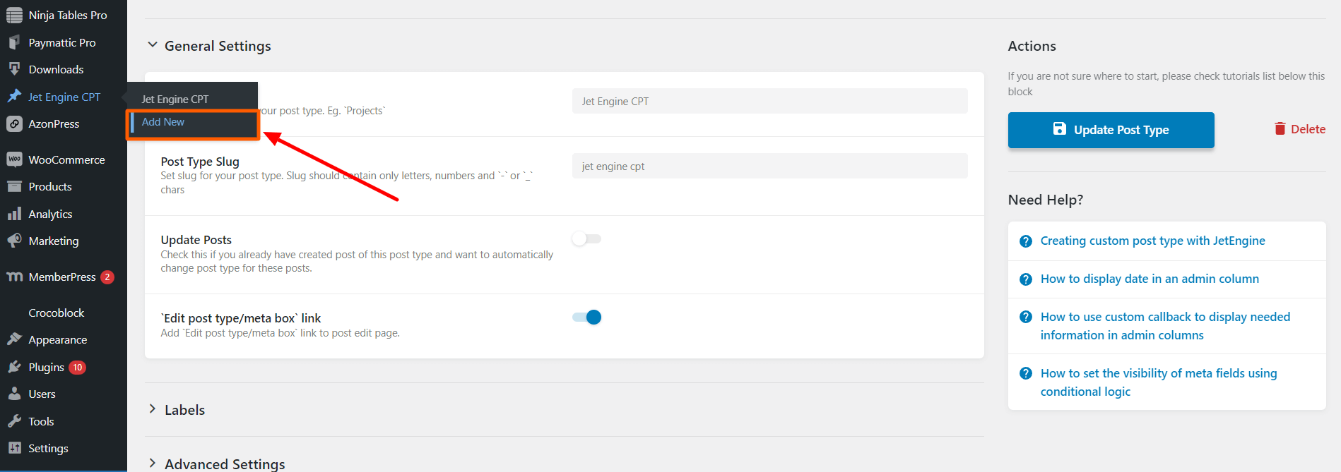Click the help icon beside Creating custom post type

[x=1026, y=241]
